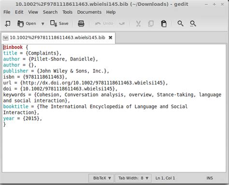Open the Tools menu
This screenshot has width=229, height=185.
pos(68,12)
